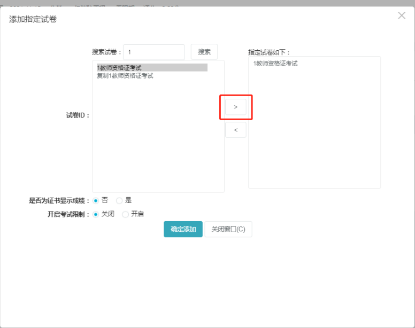Set 开启考试限制 to 开启
This screenshot has width=415, height=328.
(126, 214)
